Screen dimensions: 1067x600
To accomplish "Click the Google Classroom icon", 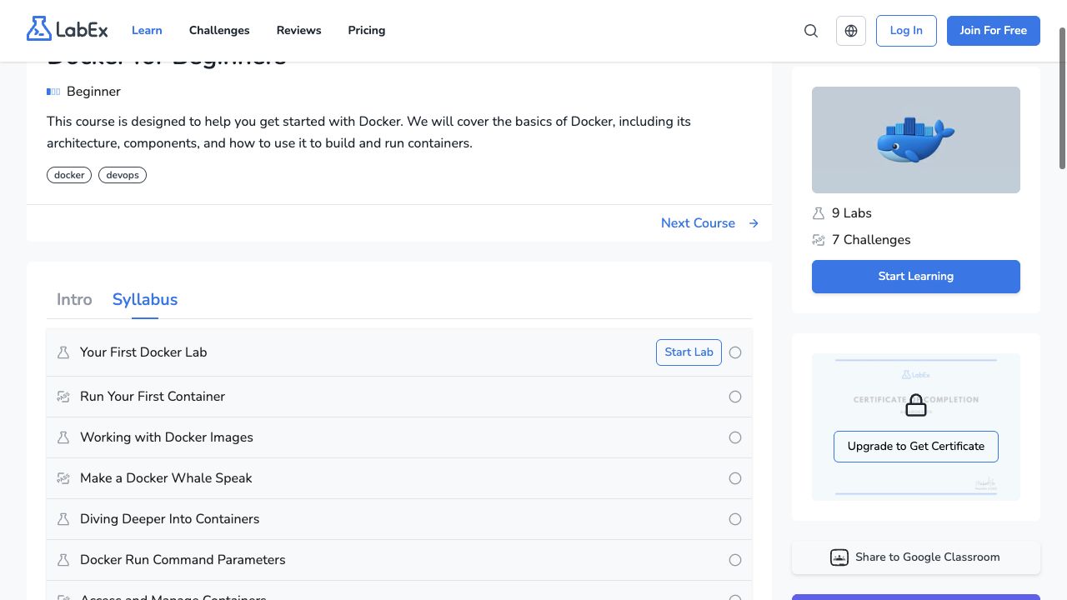I will tap(839, 557).
